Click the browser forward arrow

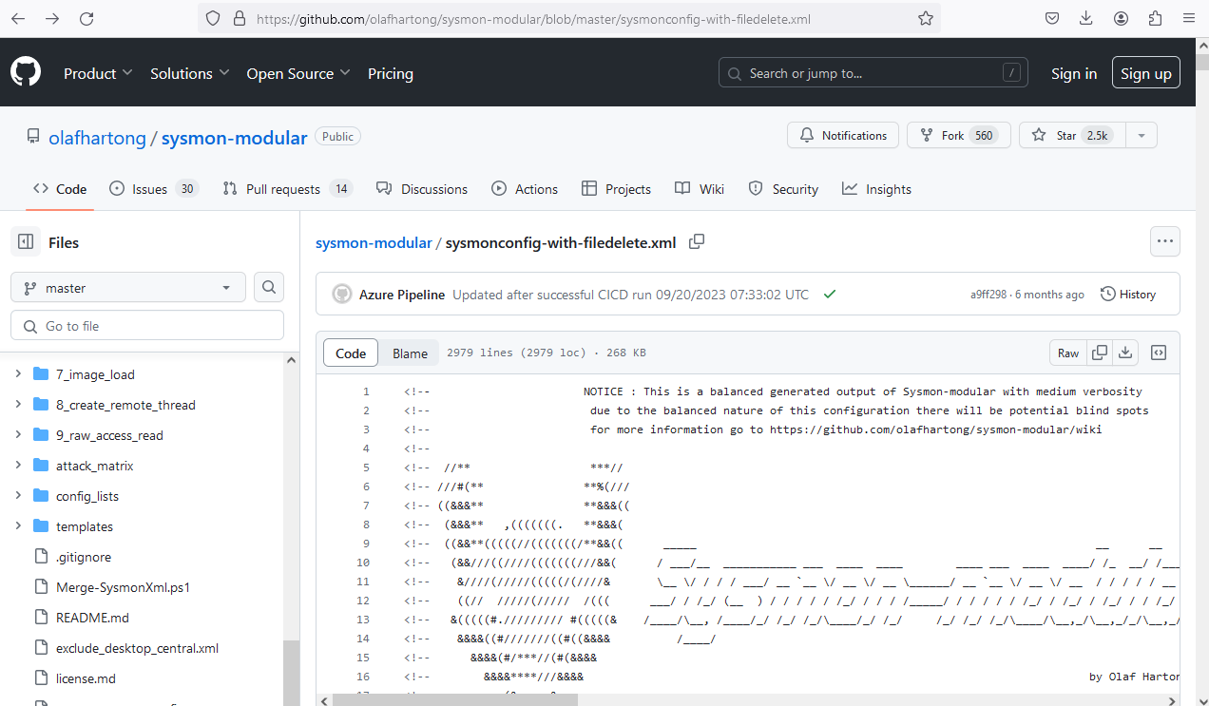52,18
